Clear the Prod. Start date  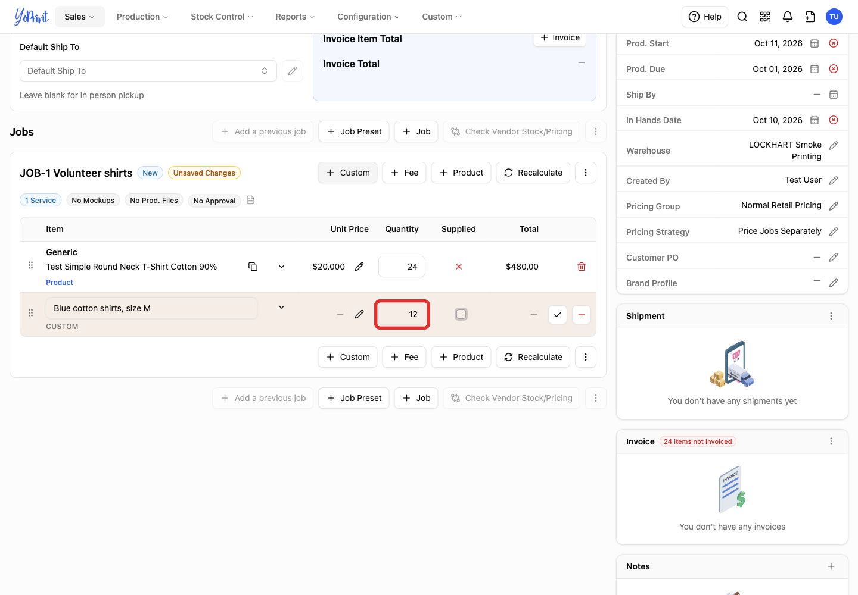[834, 43]
